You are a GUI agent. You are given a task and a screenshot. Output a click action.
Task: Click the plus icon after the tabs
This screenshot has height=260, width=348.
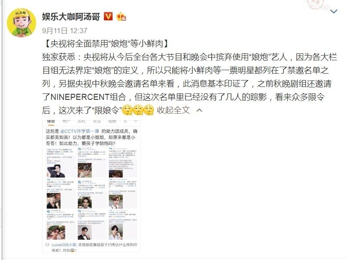pos(136,121)
